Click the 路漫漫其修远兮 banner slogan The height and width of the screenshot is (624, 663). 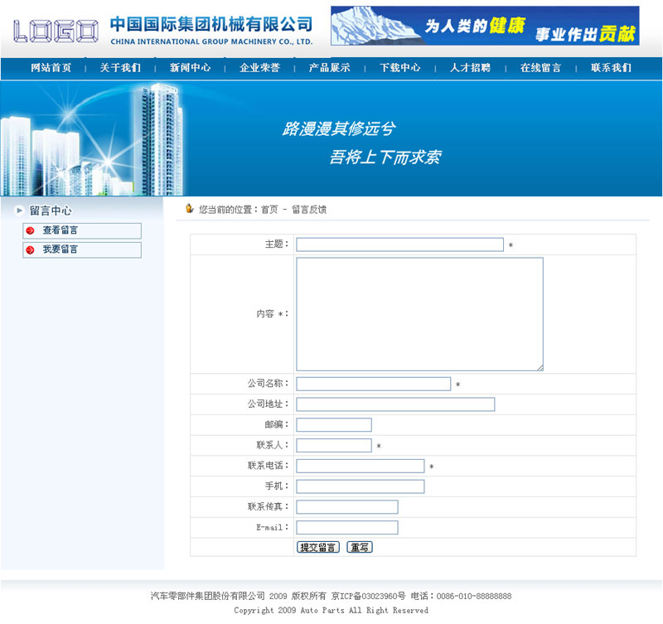[x=339, y=129]
